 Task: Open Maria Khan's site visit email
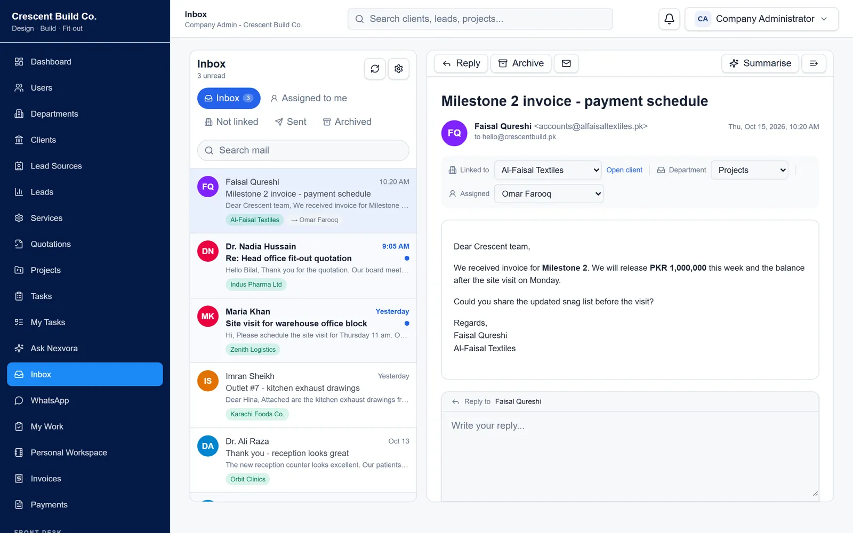coord(303,330)
